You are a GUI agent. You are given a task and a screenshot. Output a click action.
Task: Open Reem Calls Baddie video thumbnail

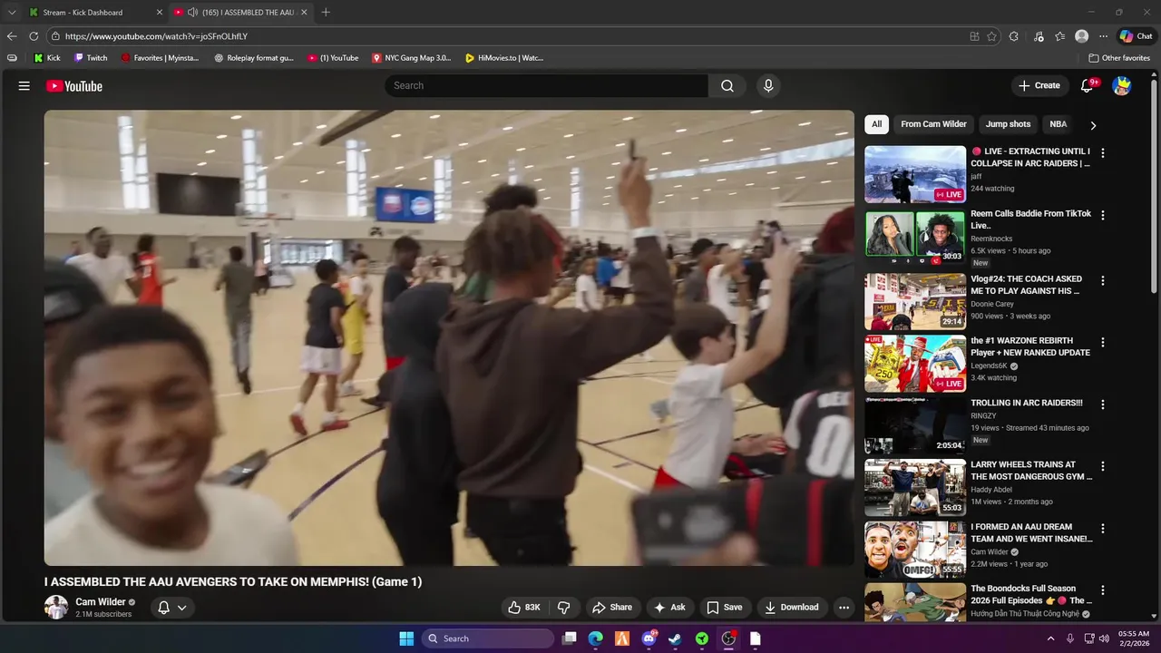915,237
